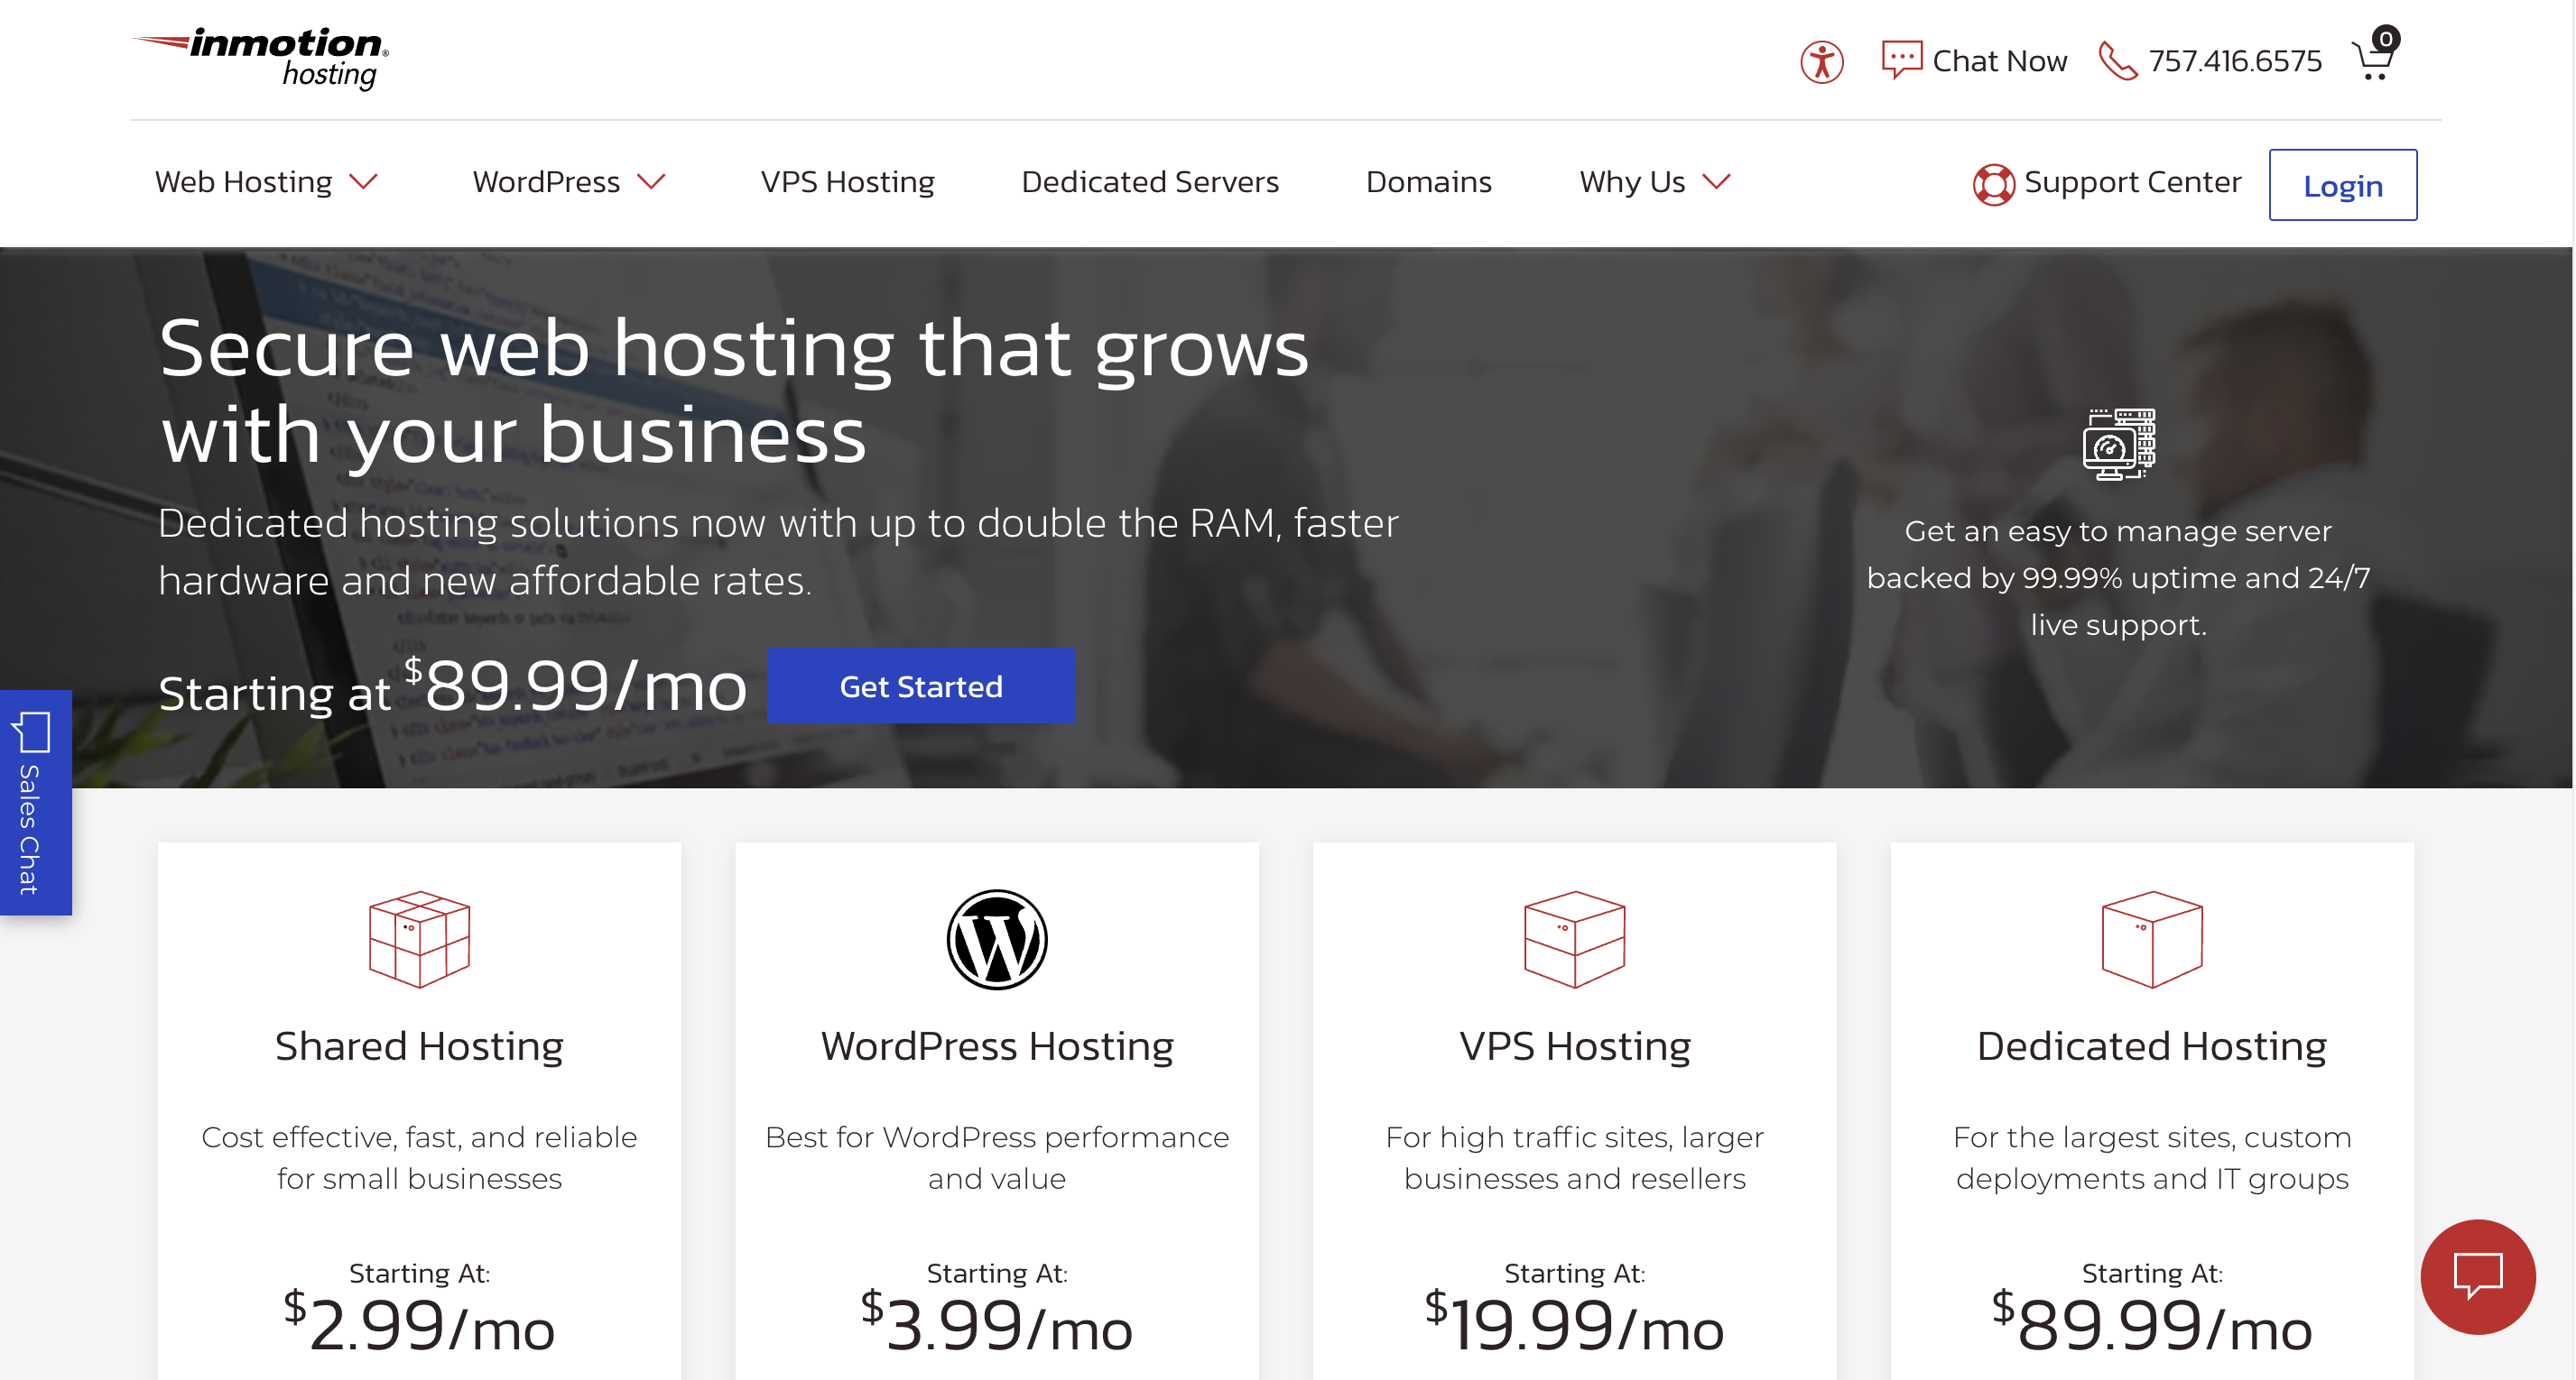This screenshot has width=2576, height=1380.
Task: Click the server speedometer icon in the banner
Action: click(x=2118, y=445)
